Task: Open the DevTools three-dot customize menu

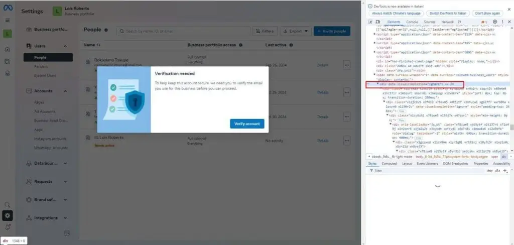Action: [x=502, y=22]
